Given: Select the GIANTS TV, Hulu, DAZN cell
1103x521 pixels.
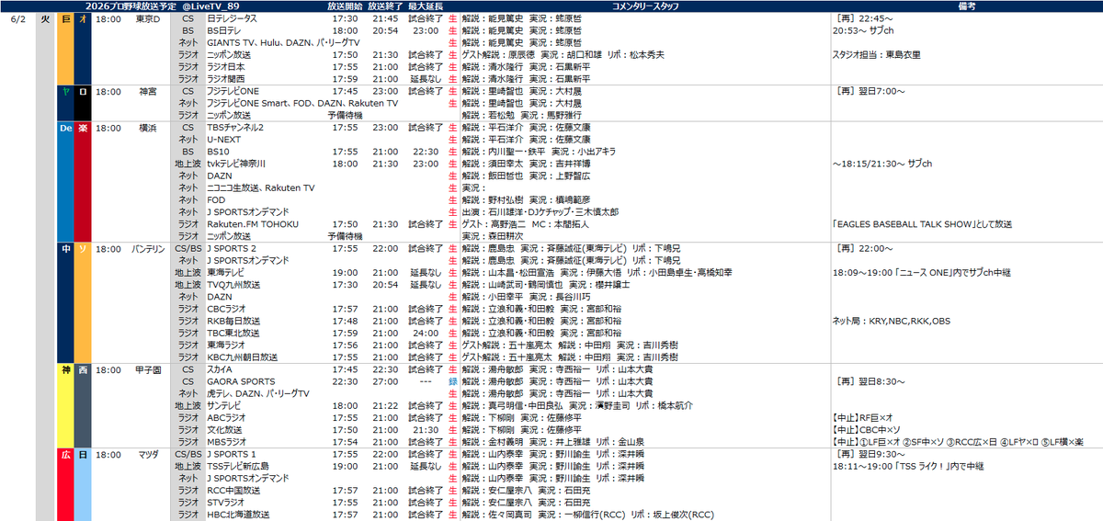Looking at the screenshot, I should tap(283, 42).
